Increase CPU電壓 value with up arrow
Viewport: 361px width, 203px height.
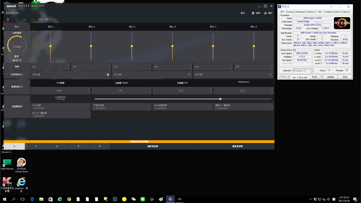[89, 89]
